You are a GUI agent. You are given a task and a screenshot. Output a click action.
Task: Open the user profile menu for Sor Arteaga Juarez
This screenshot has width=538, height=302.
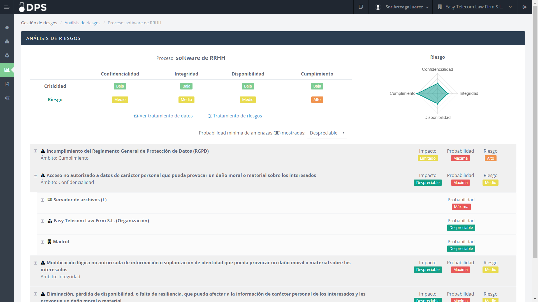pos(401,7)
